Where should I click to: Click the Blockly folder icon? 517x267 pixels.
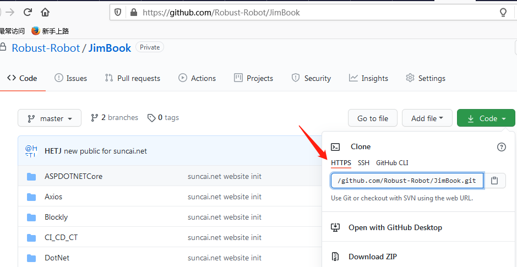tap(31, 217)
